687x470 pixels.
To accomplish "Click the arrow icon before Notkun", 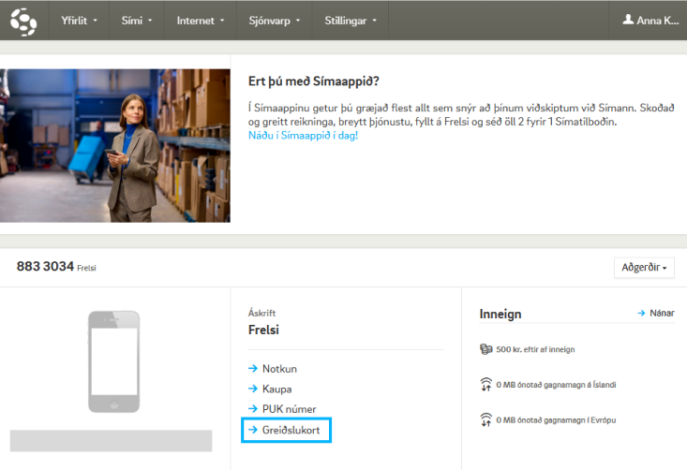I will click(x=253, y=369).
